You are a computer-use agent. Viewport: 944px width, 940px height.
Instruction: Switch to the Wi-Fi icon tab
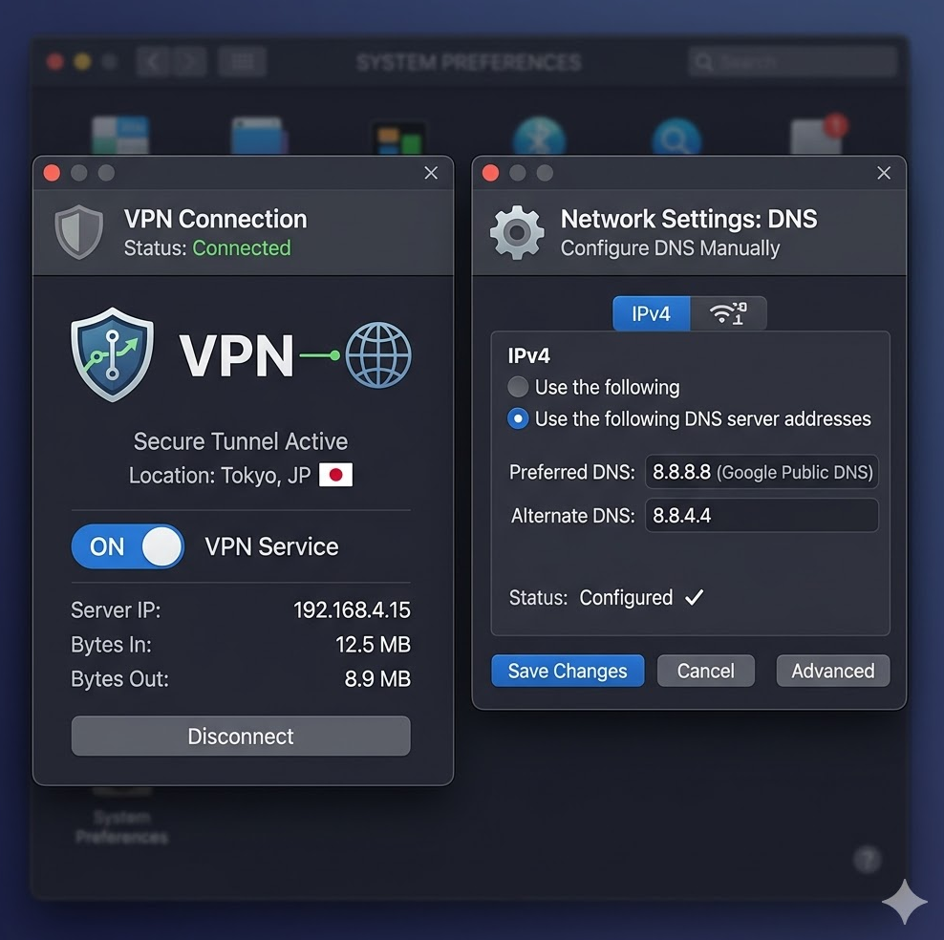(x=728, y=313)
